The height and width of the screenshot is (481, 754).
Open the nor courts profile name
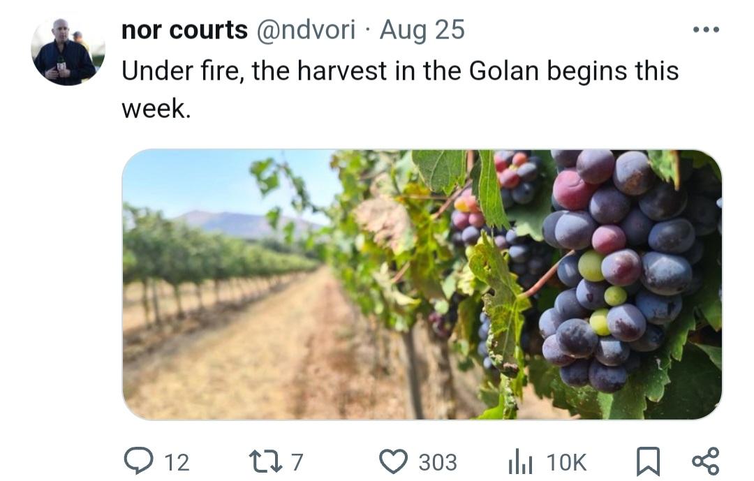tap(184, 30)
